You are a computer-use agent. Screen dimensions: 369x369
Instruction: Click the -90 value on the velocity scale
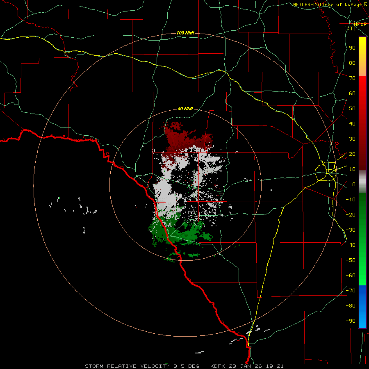(351, 321)
